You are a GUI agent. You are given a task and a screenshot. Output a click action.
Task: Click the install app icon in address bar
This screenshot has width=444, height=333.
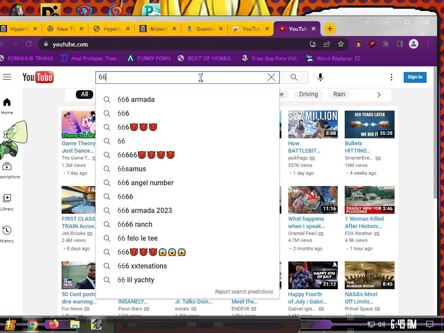[313, 44]
